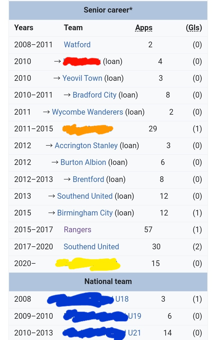Open the U19 national team link

click(x=134, y=316)
